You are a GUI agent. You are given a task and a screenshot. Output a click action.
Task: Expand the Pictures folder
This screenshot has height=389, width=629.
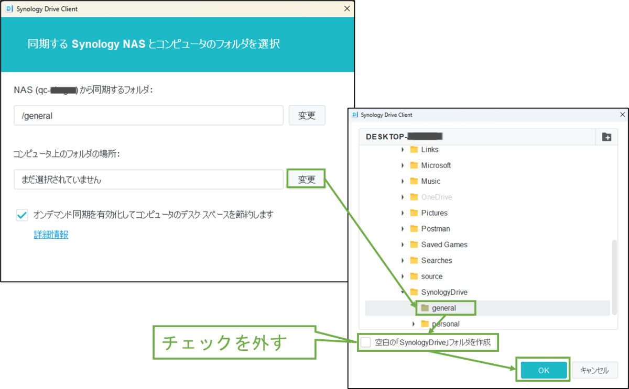(x=403, y=213)
